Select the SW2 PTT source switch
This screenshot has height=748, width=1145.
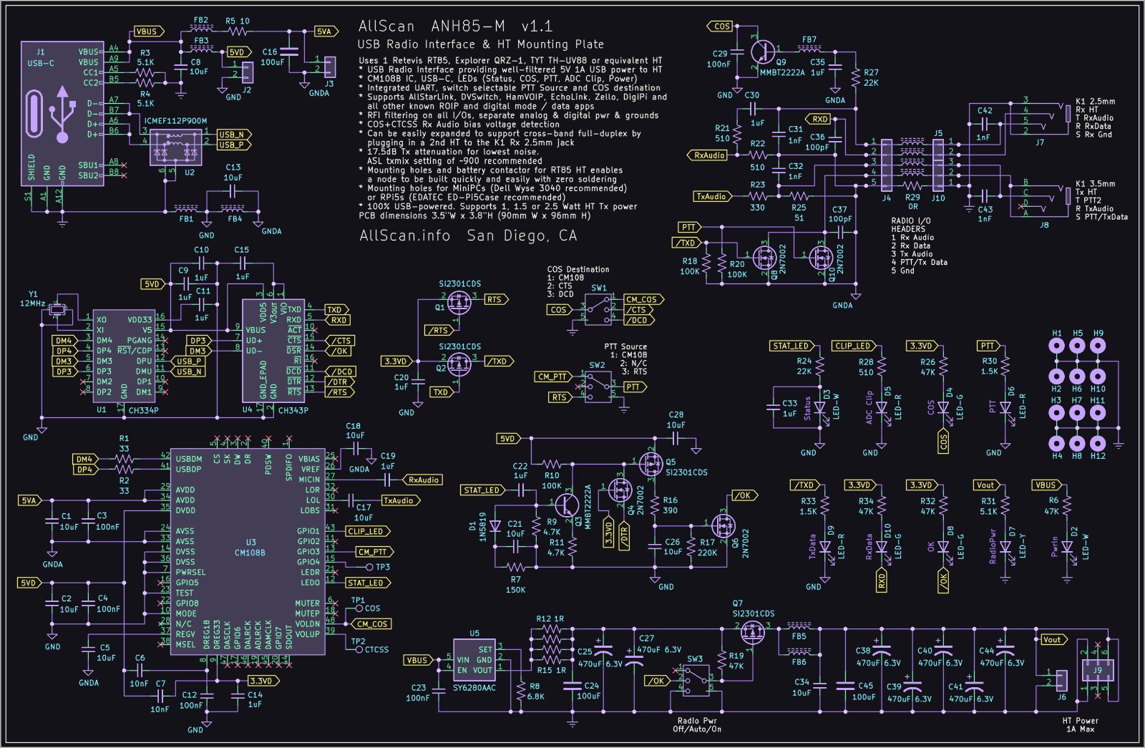click(x=598, y=387)
